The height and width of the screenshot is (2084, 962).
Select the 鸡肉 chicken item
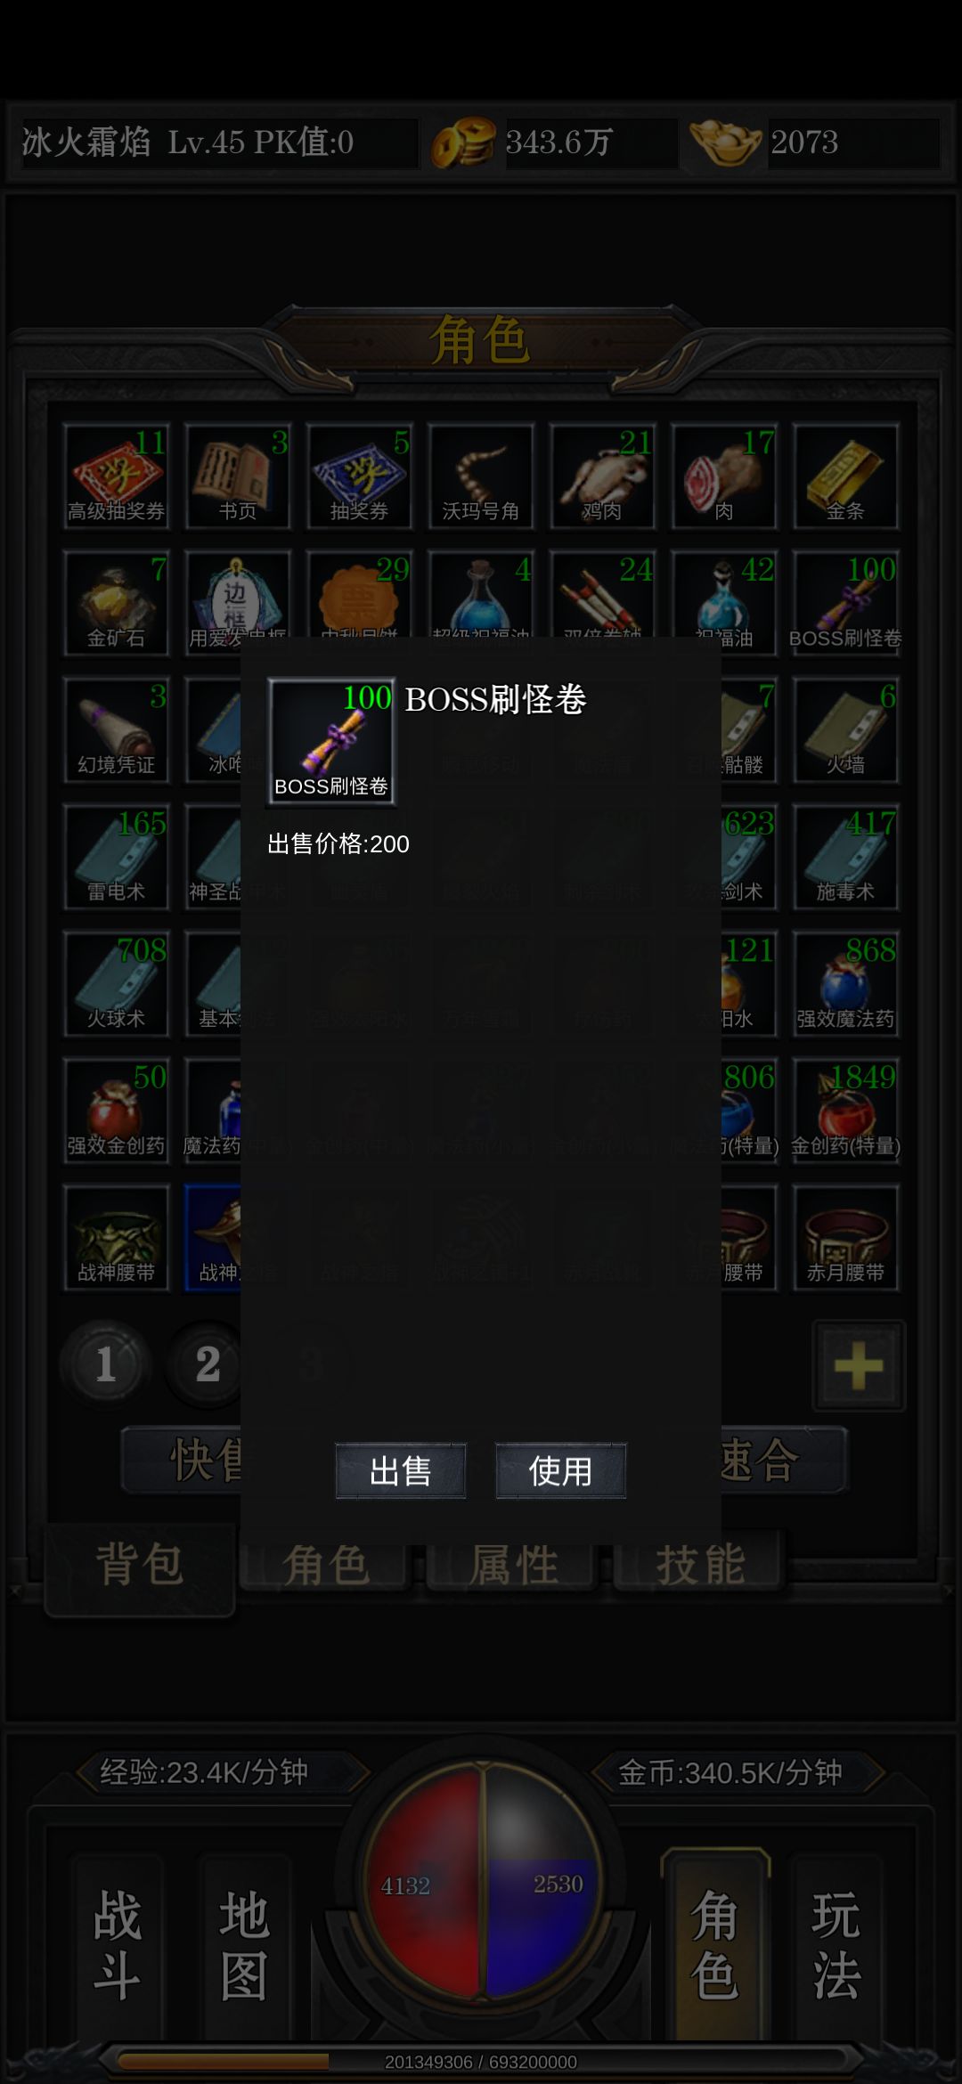pyautogui.click(x=603, y=476)
